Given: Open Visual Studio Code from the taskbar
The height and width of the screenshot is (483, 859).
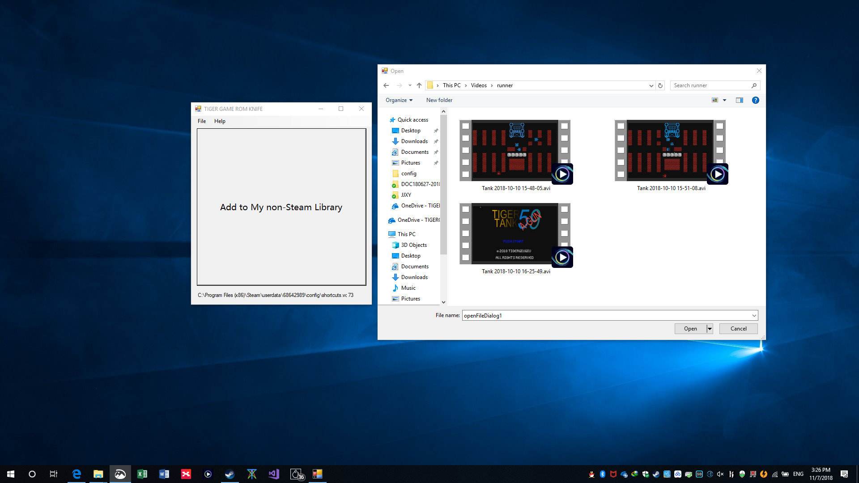Looking at the screenshot, I should pos(273,474).
